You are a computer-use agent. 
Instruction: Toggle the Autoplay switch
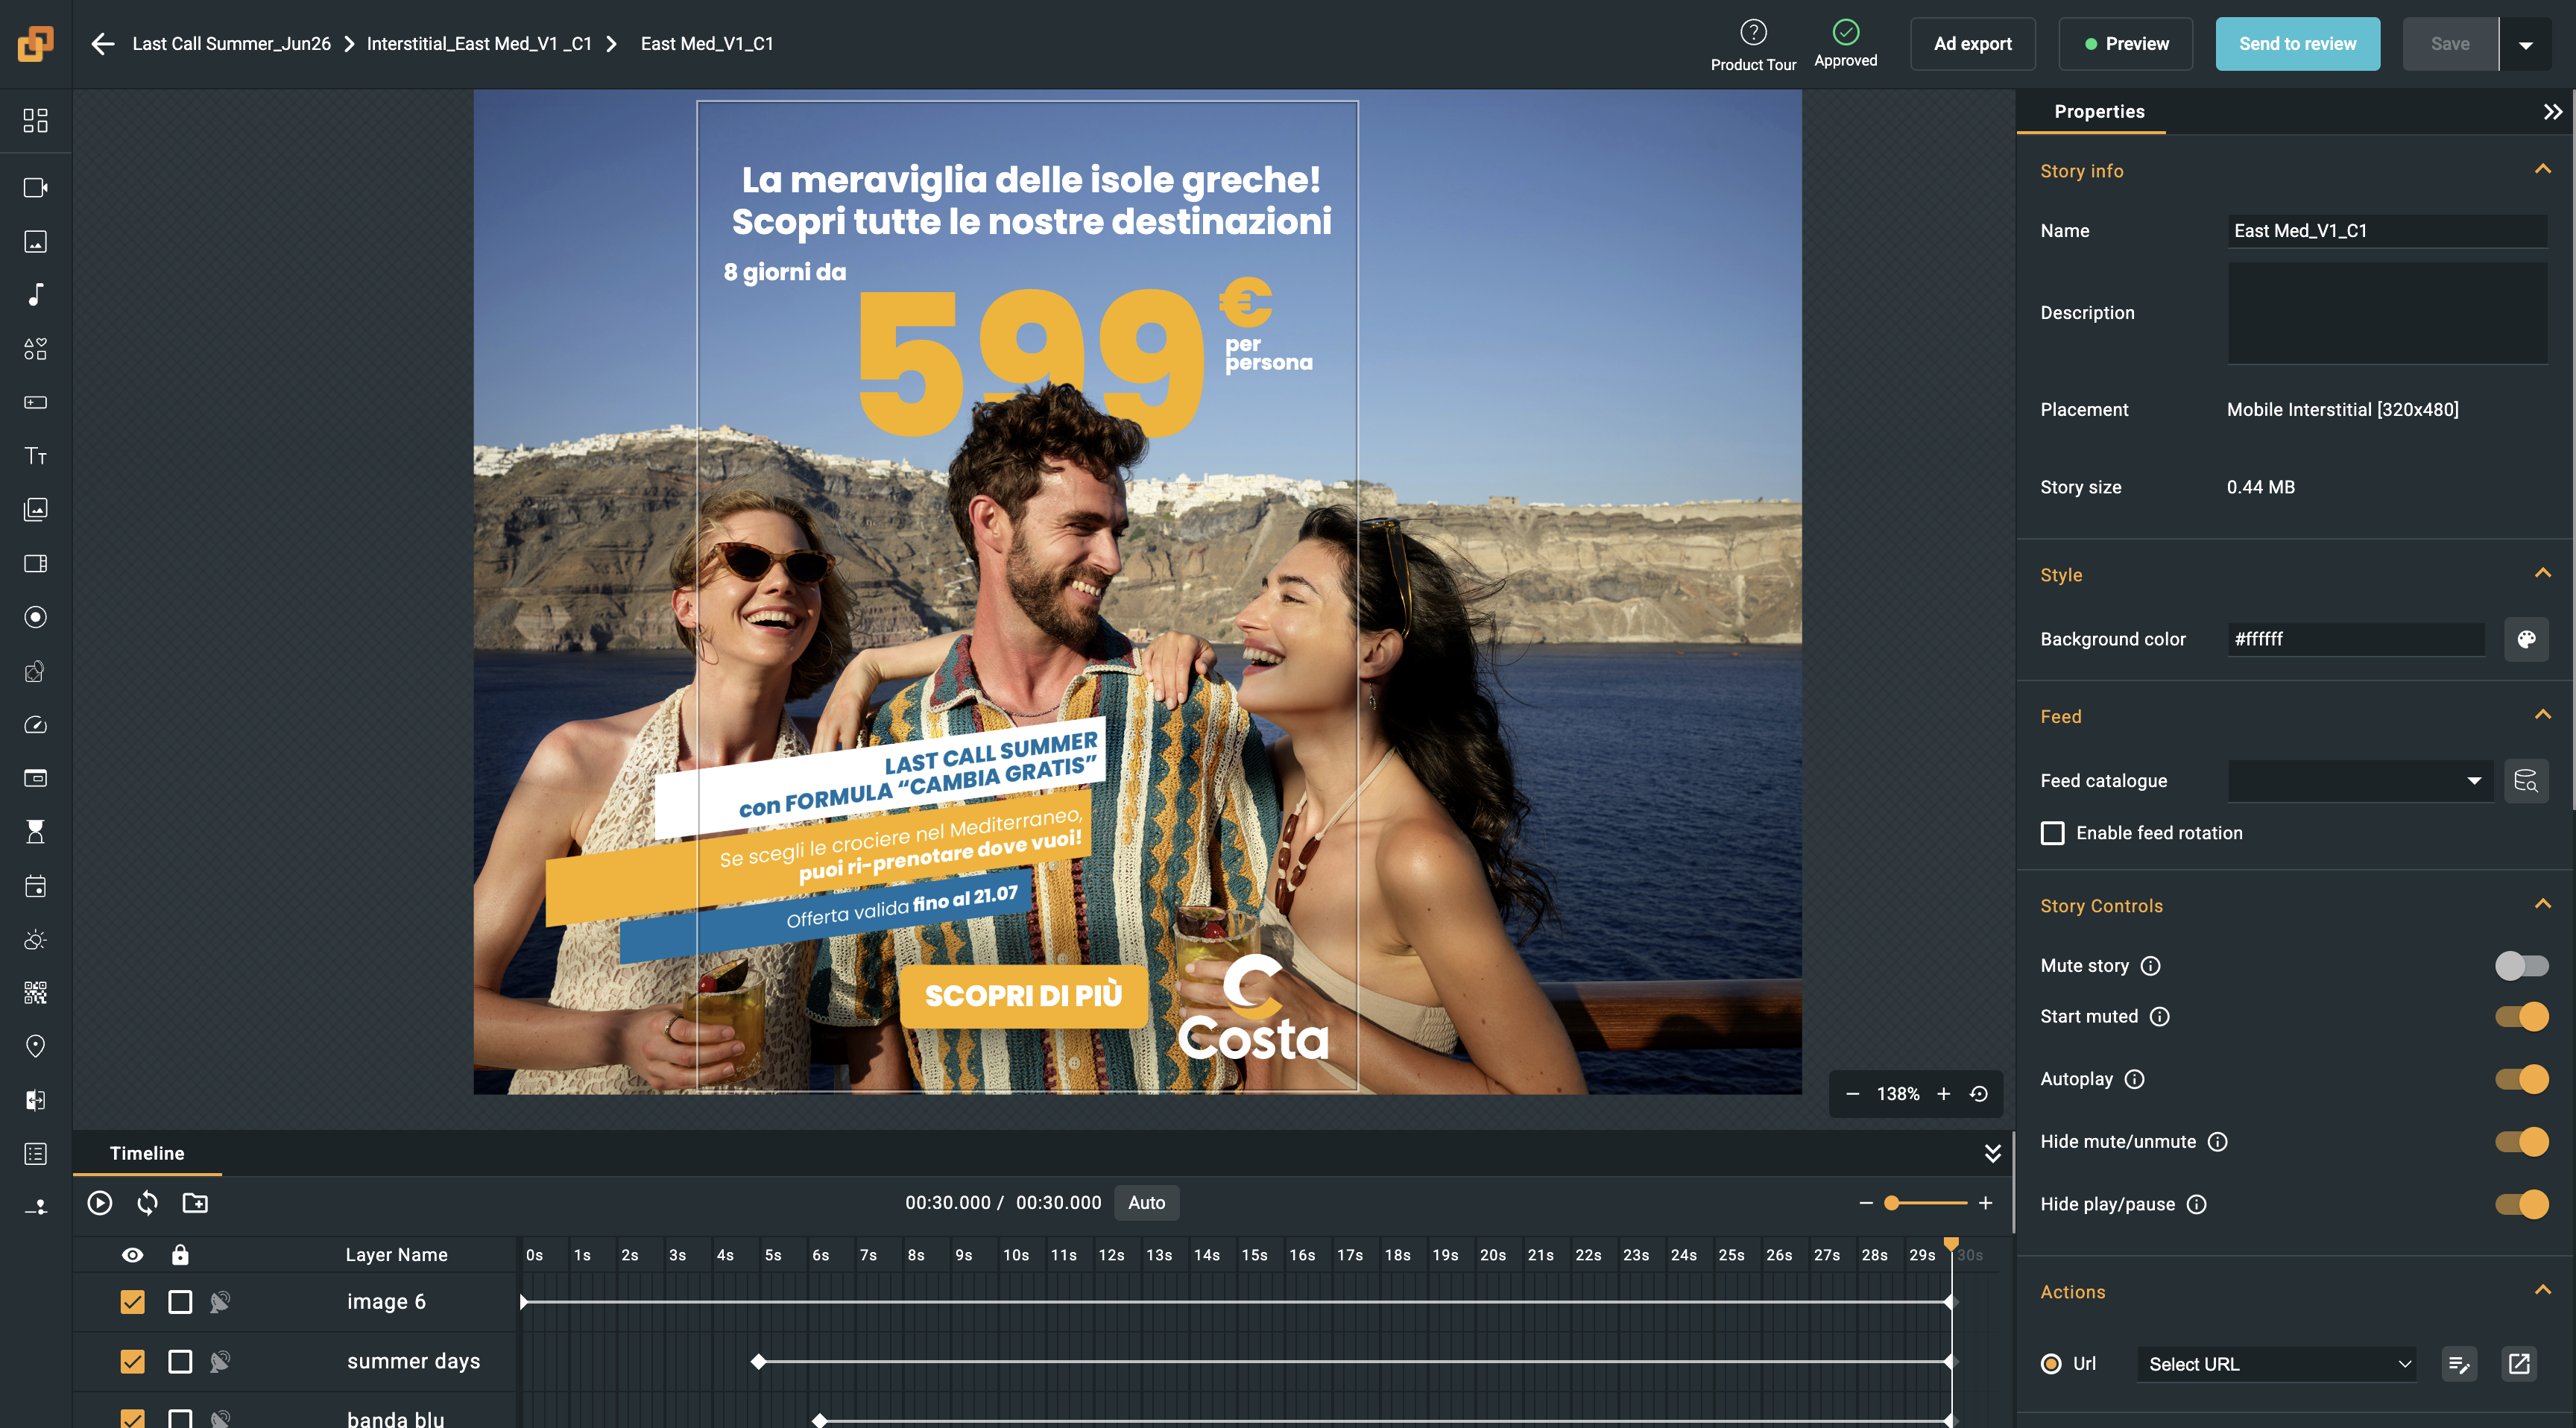pos(2521,1079)
